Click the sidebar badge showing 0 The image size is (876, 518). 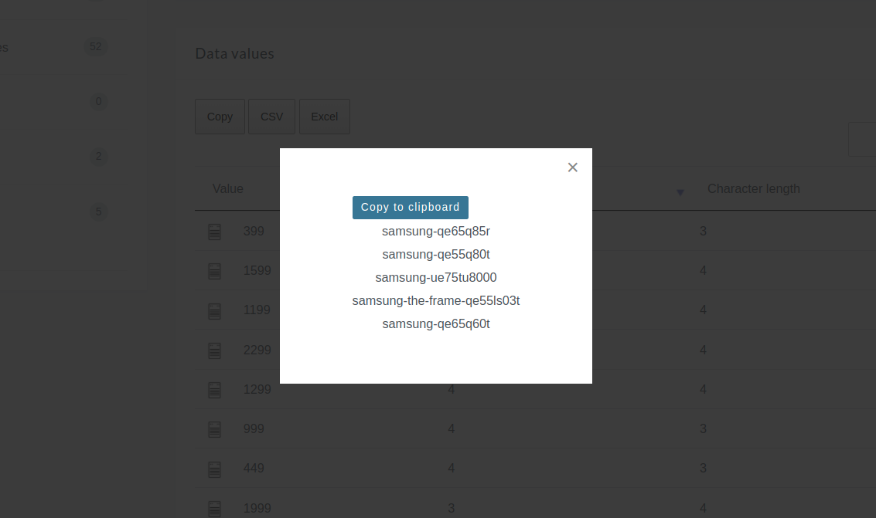(98, 101)
